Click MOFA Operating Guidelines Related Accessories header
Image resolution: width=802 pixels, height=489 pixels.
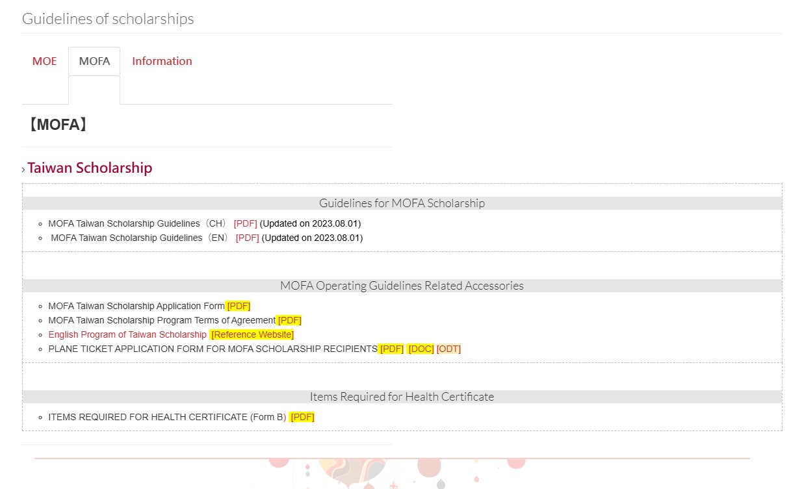(x=402, y=286)
